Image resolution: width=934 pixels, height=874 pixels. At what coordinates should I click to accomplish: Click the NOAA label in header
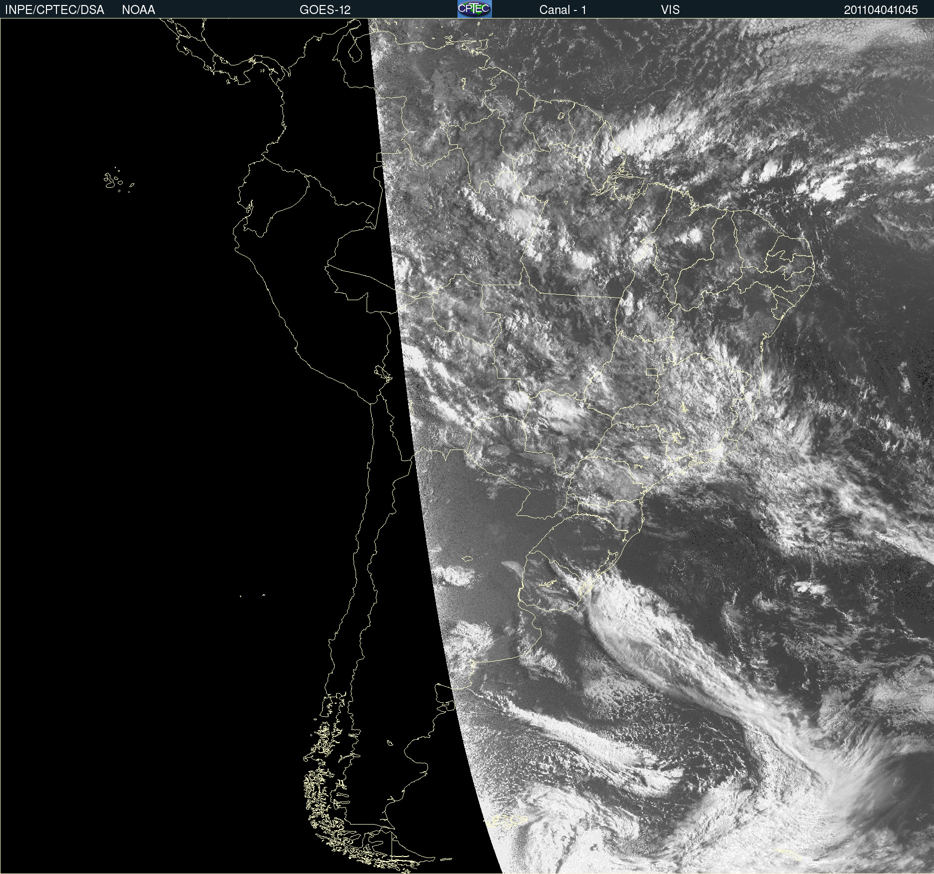(138, 10)
